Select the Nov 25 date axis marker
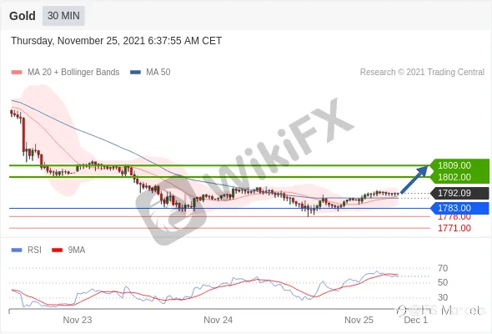 coord(359,320)
